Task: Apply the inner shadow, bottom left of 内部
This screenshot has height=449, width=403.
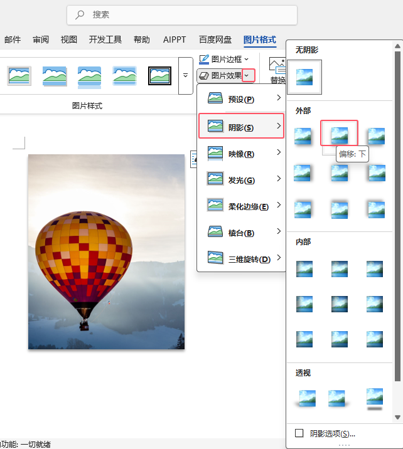Action: [304, 339]
